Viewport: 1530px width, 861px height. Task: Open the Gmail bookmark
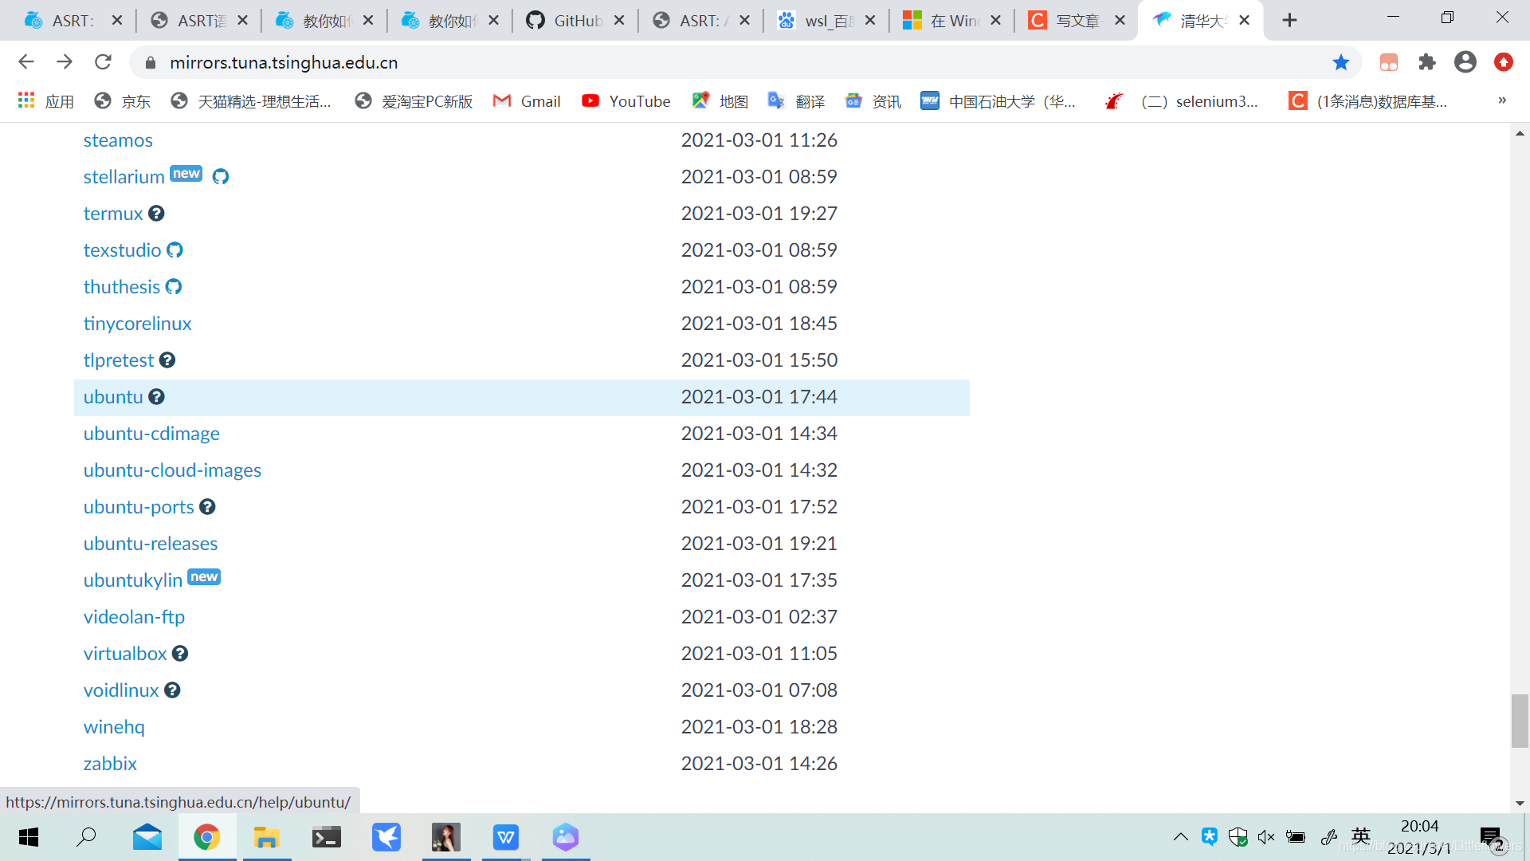527,101
